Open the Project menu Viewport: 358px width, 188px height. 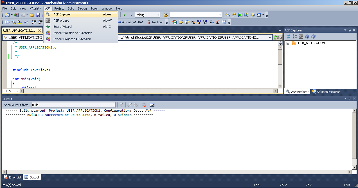tap(59, 8)
